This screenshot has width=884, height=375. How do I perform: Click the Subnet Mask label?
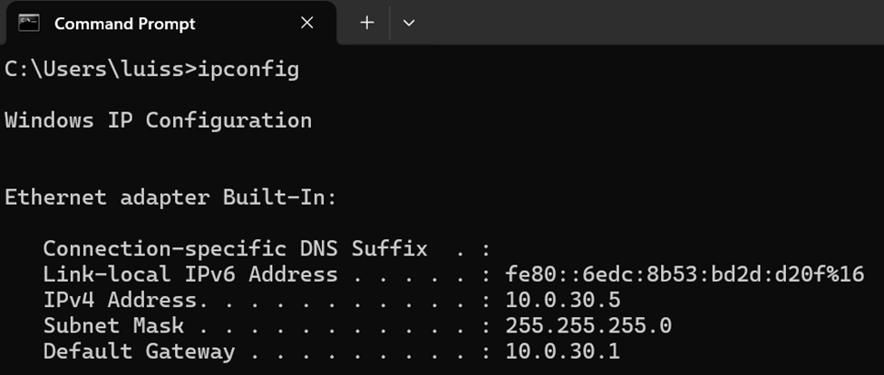[x=113, y=326]
